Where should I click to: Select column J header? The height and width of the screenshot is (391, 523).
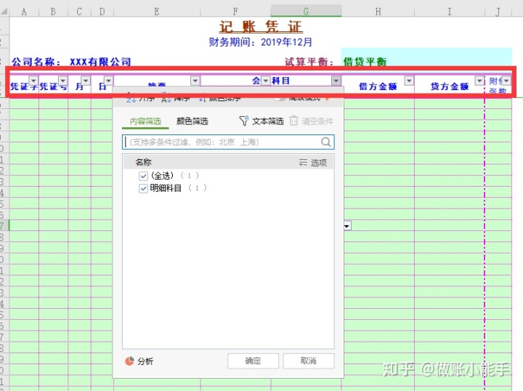[x=498, y=12]
